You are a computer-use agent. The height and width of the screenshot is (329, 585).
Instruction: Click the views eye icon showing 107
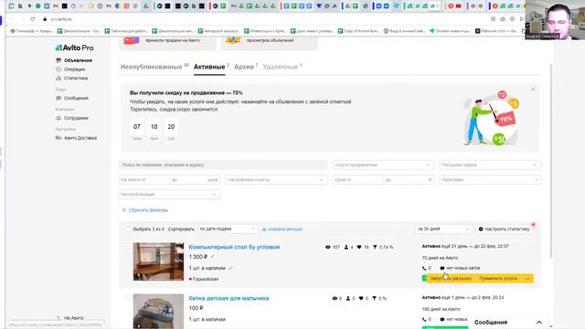(328, 247)
